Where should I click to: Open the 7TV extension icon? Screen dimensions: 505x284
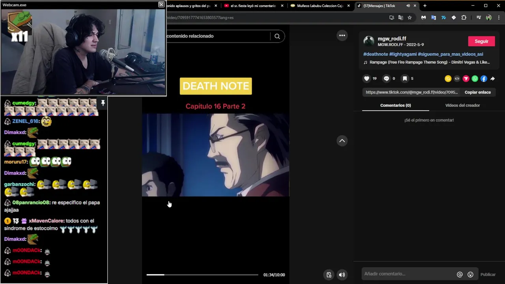coord(443,17)
